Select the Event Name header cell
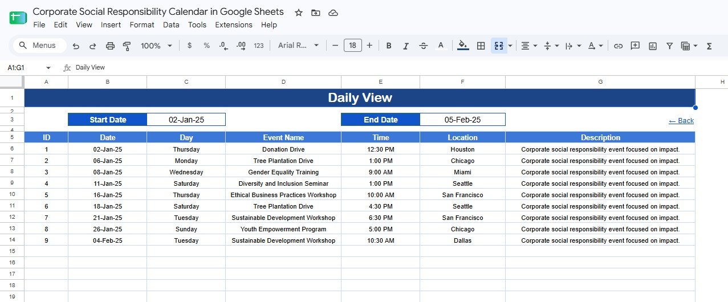Image resolution: width=728 pixels, height=302 pixels. [283, 137]
